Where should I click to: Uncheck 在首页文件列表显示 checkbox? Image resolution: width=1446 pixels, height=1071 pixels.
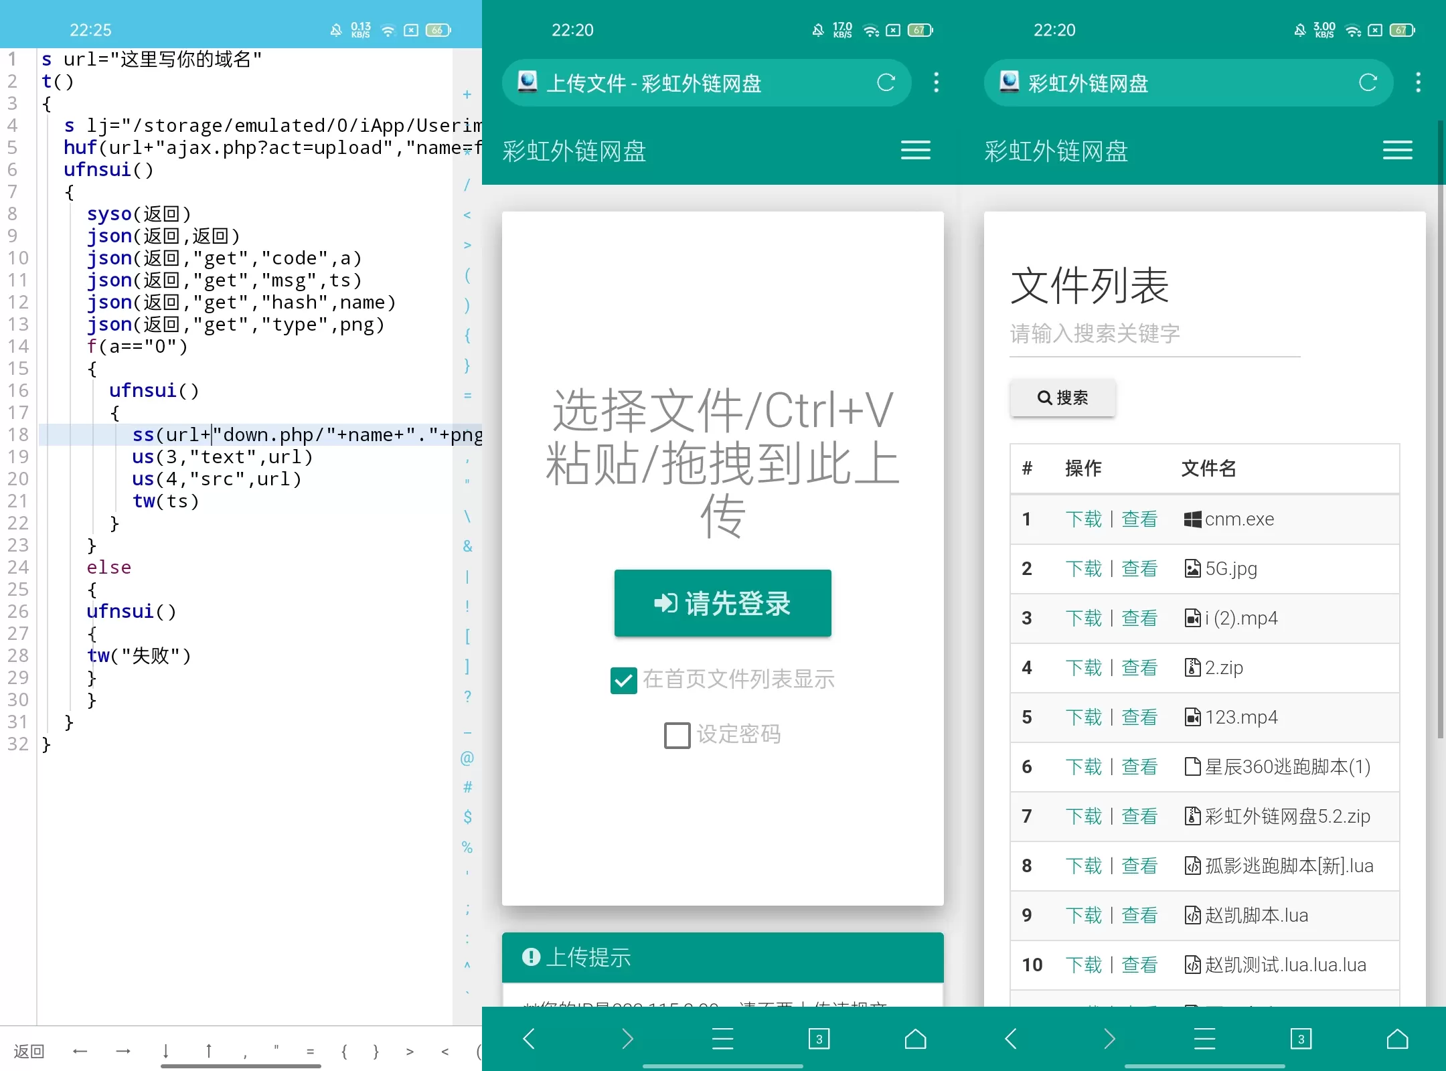point(623,680)
